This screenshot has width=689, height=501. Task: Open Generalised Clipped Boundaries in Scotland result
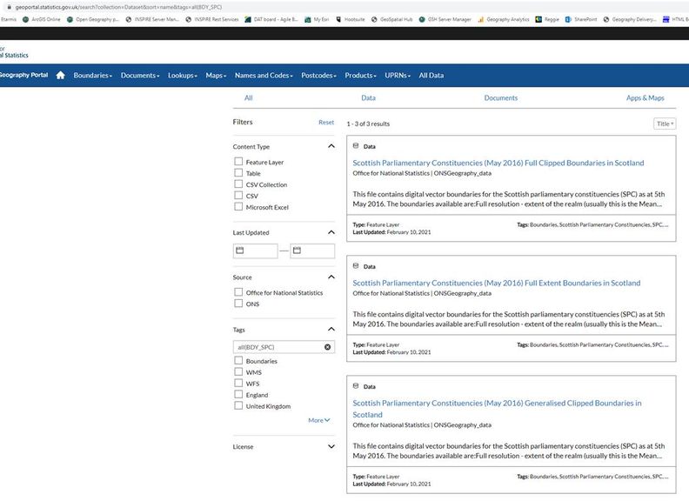click(x=497, y=409)
